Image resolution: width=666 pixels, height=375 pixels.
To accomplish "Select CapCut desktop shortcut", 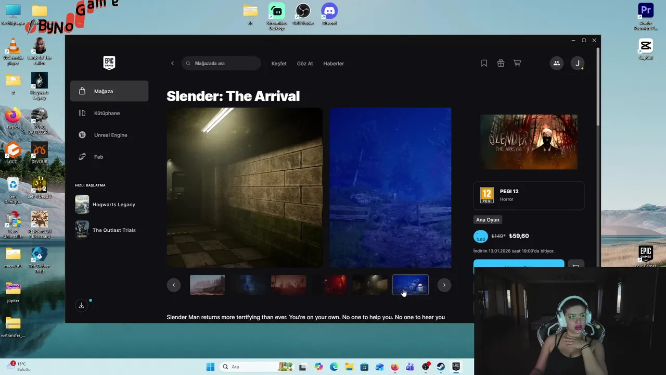I will tap(646, 49).
